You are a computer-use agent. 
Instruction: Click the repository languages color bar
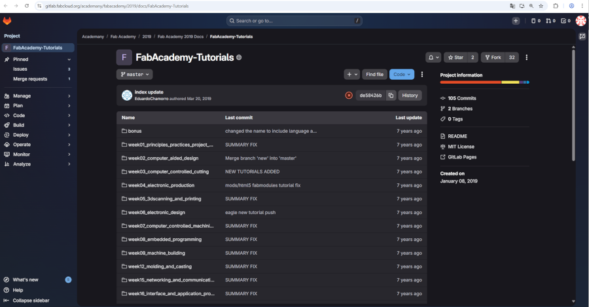pos(484,82)
